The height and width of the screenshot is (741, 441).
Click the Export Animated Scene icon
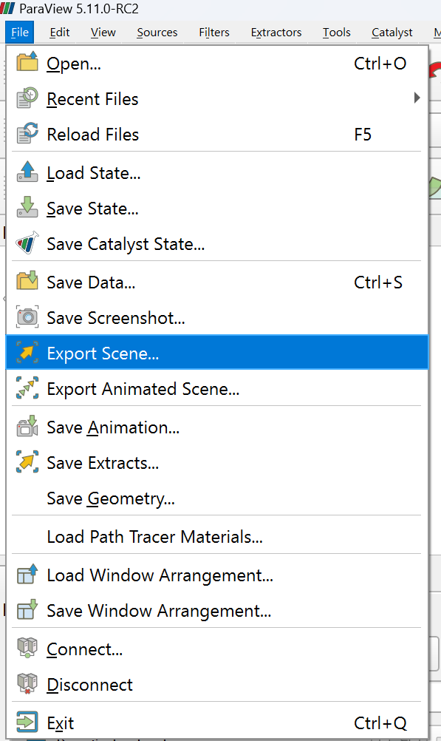(x=27, y=388)
